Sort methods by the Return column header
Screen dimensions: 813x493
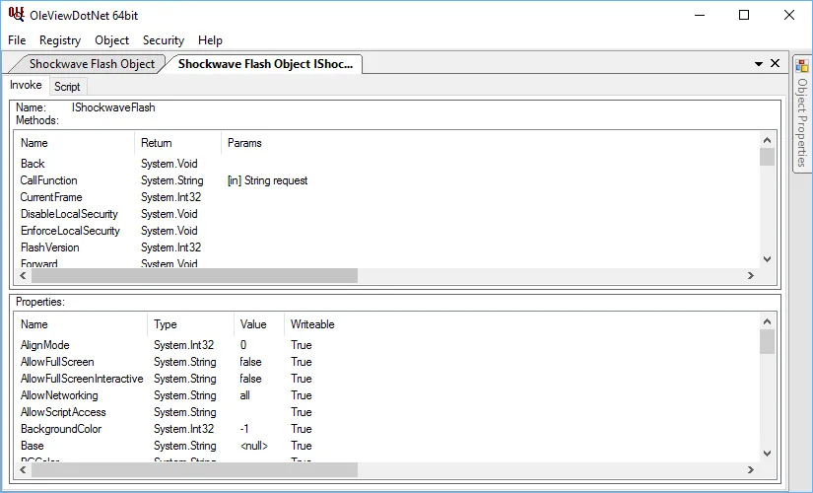tap(177, 143)
